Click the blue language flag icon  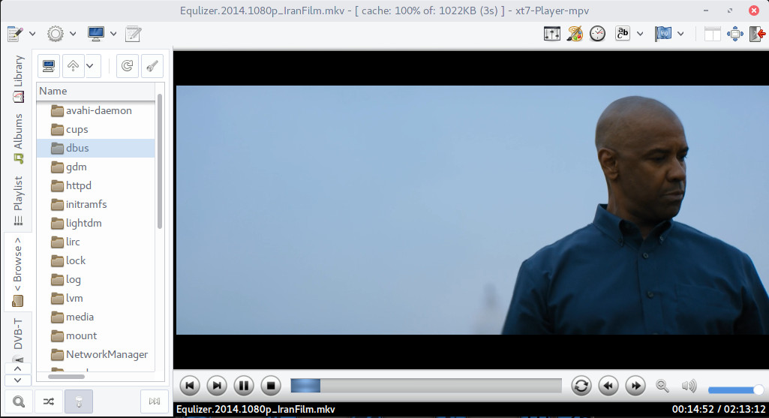point(662,34)
